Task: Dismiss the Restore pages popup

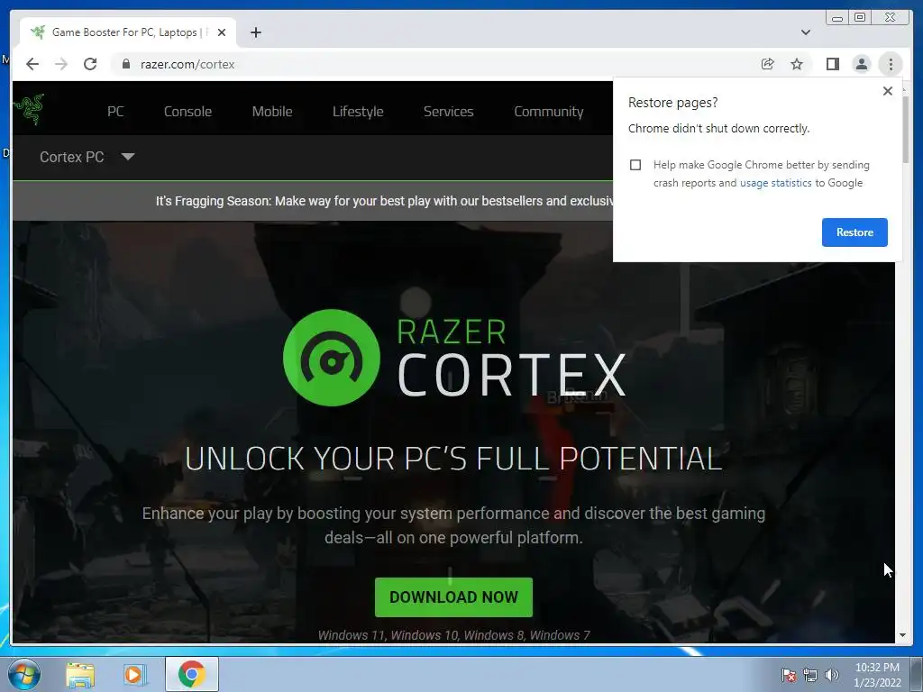Action: (888, 91)
